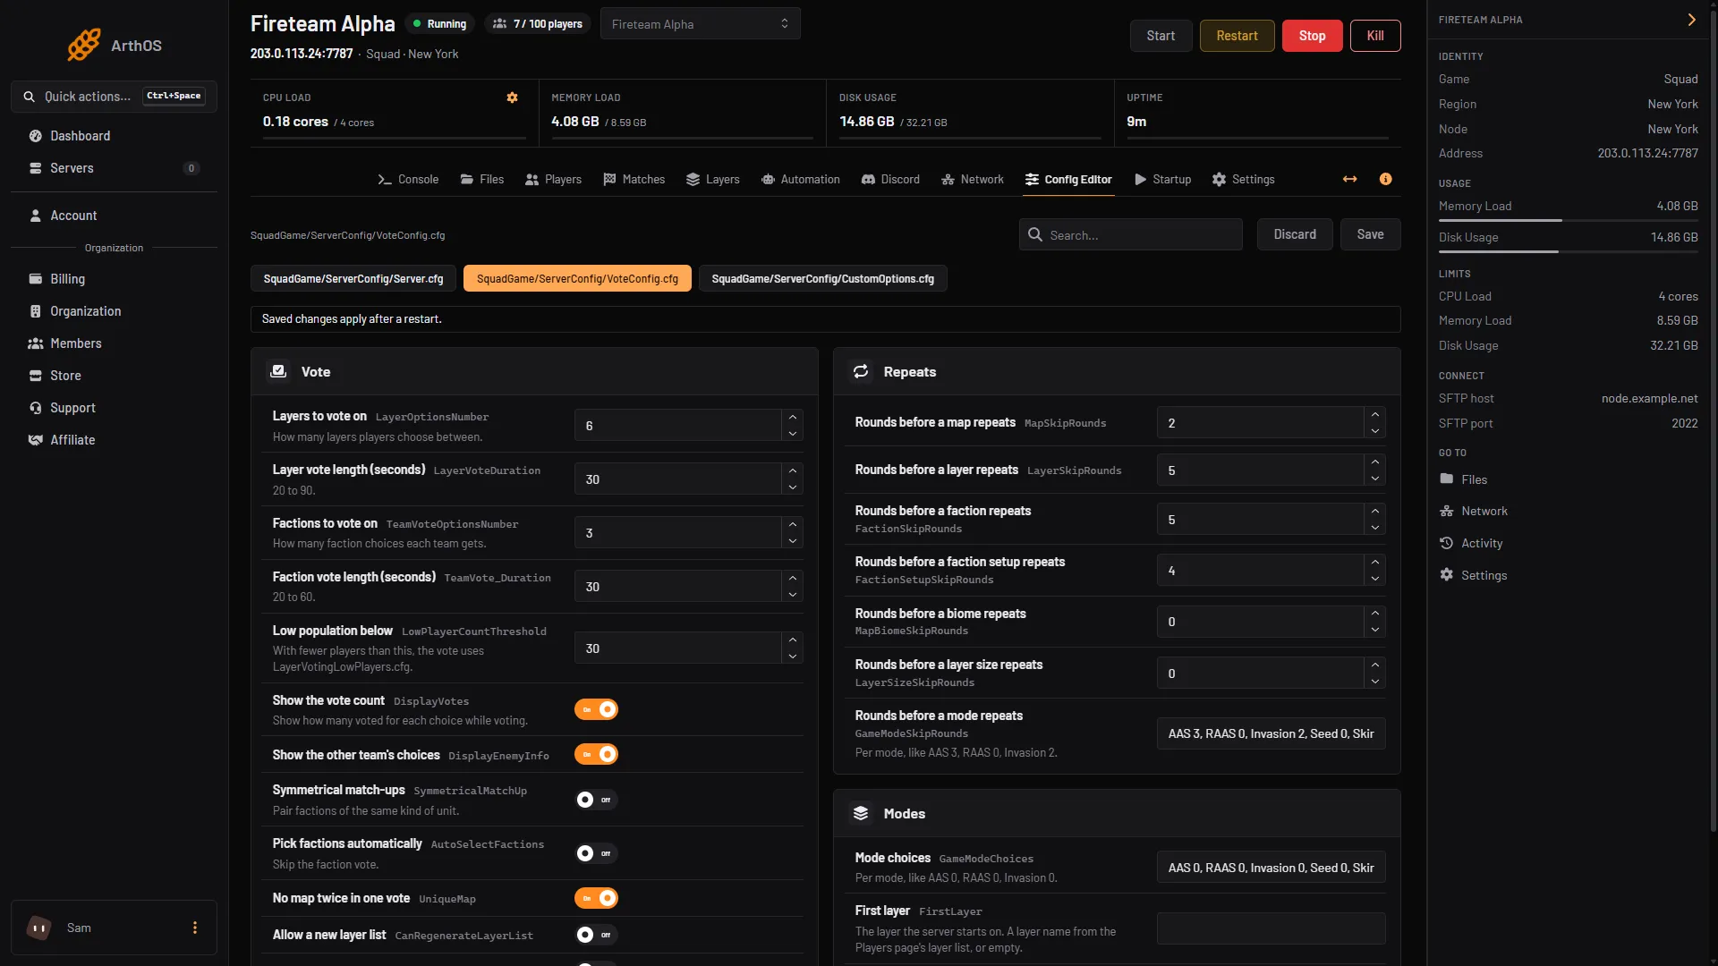1718x966 pixels.
Task: Click the Modes section layers icon
Action: (x=861, y=813)
